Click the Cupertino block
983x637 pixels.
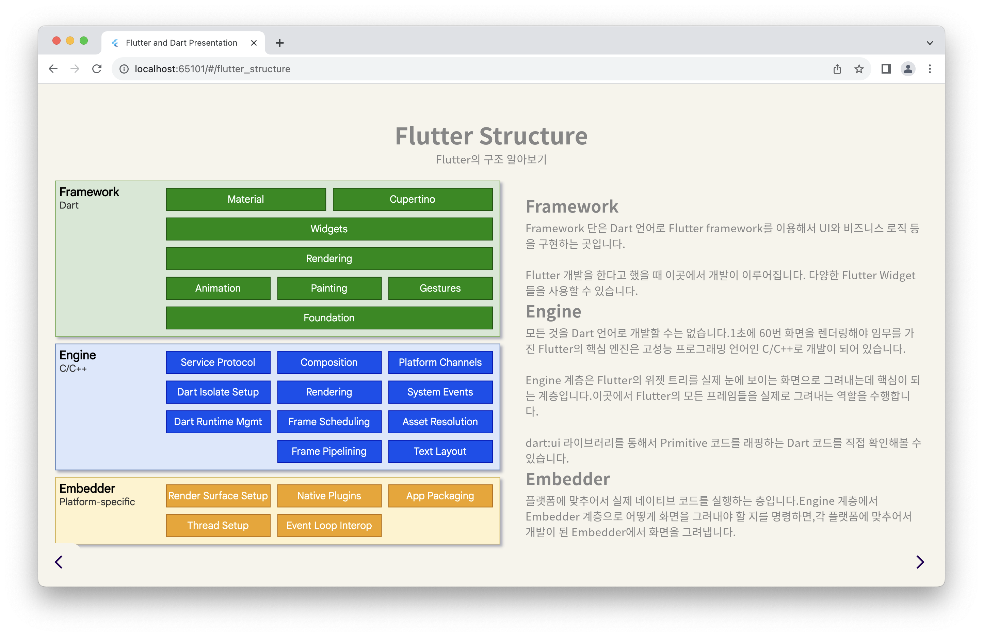pyautogui.click(x=413, y=199)
